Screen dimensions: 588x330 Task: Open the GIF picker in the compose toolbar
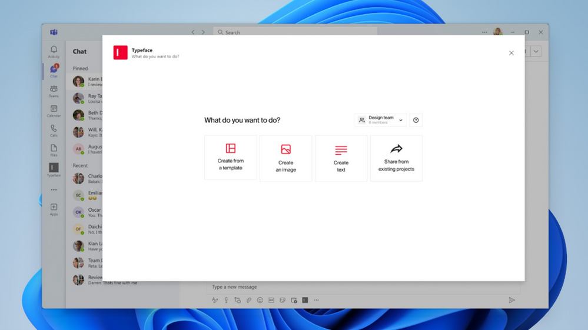(x=271, y=300)
